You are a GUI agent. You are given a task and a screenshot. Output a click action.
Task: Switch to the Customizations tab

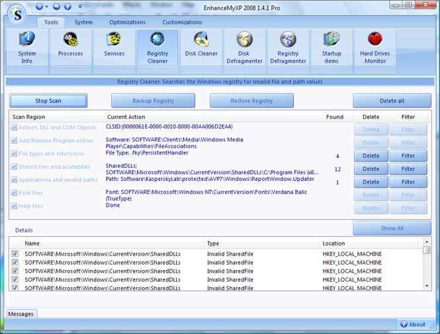coord(182,22)
